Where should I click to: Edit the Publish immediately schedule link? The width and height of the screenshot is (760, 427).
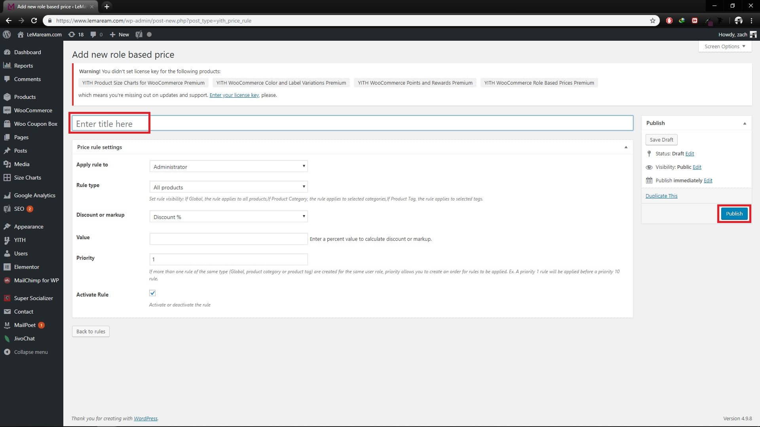708,181
